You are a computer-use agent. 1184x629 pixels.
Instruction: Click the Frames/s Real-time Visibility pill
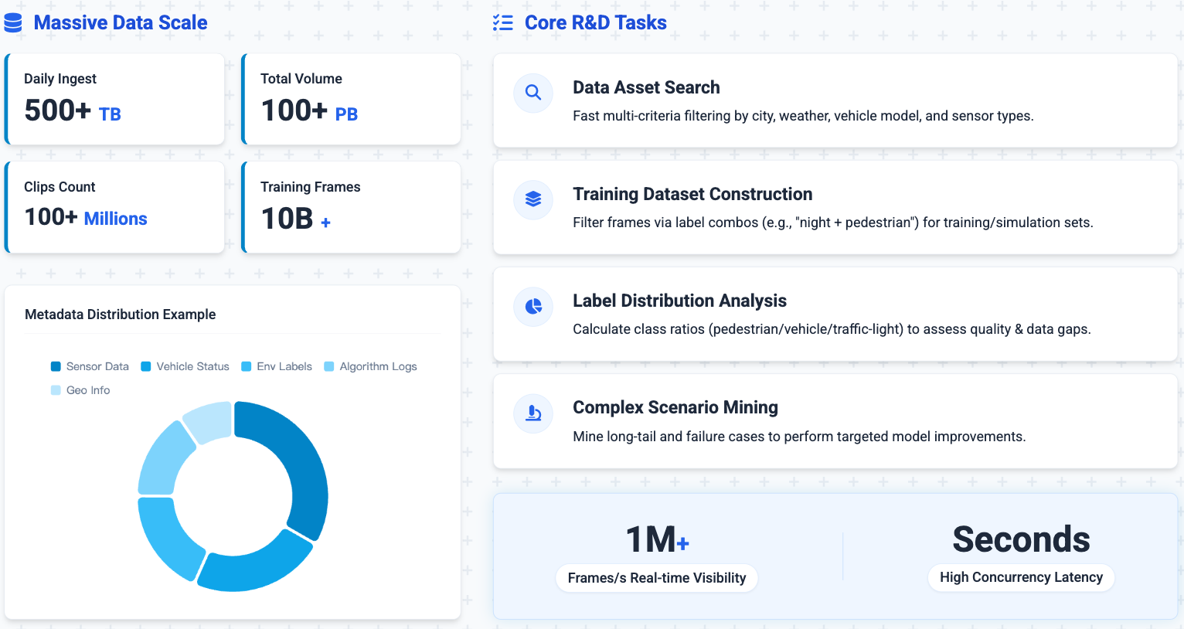(x=657, y=578)
